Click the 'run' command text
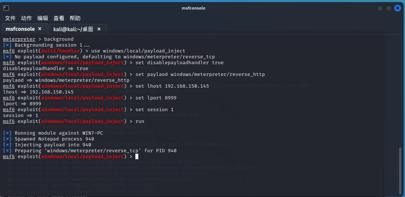This screenshot has width=405, height=197. click(x=140, y=121)
